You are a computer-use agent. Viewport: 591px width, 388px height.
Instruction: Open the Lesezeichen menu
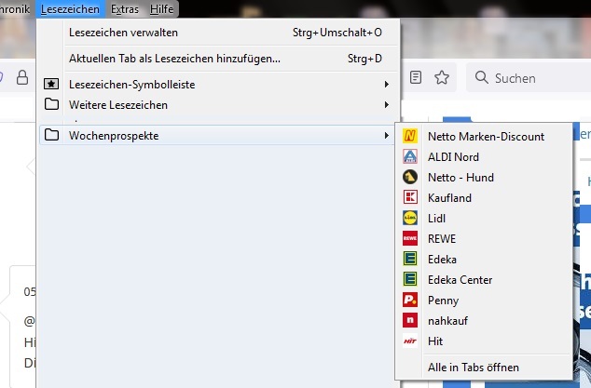click(x=70, y=9)
